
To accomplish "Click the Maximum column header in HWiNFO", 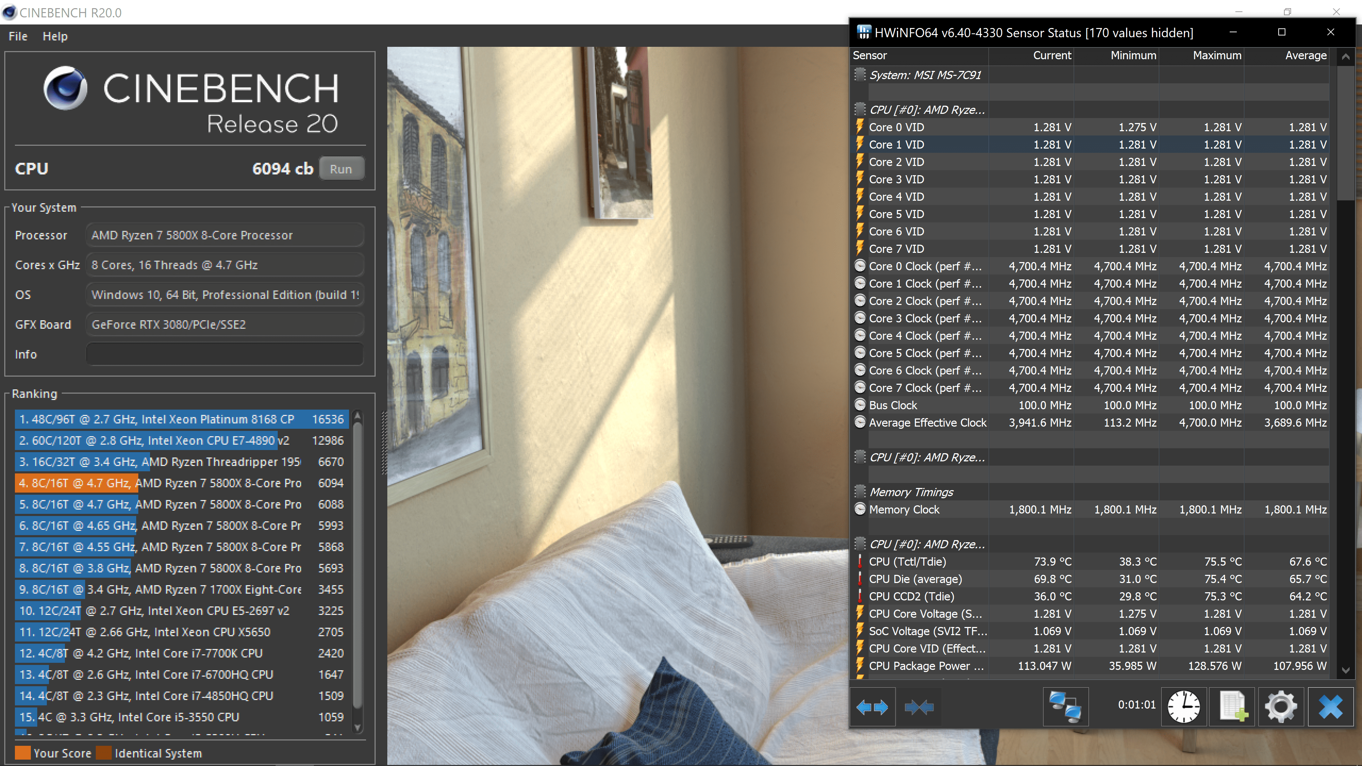I will [1216, 56].
